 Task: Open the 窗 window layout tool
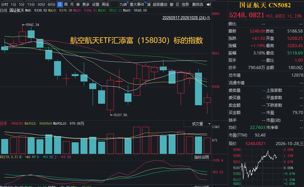[172, 5]
